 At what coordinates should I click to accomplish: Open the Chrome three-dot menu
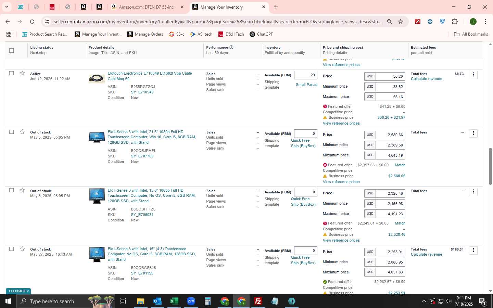485,22
